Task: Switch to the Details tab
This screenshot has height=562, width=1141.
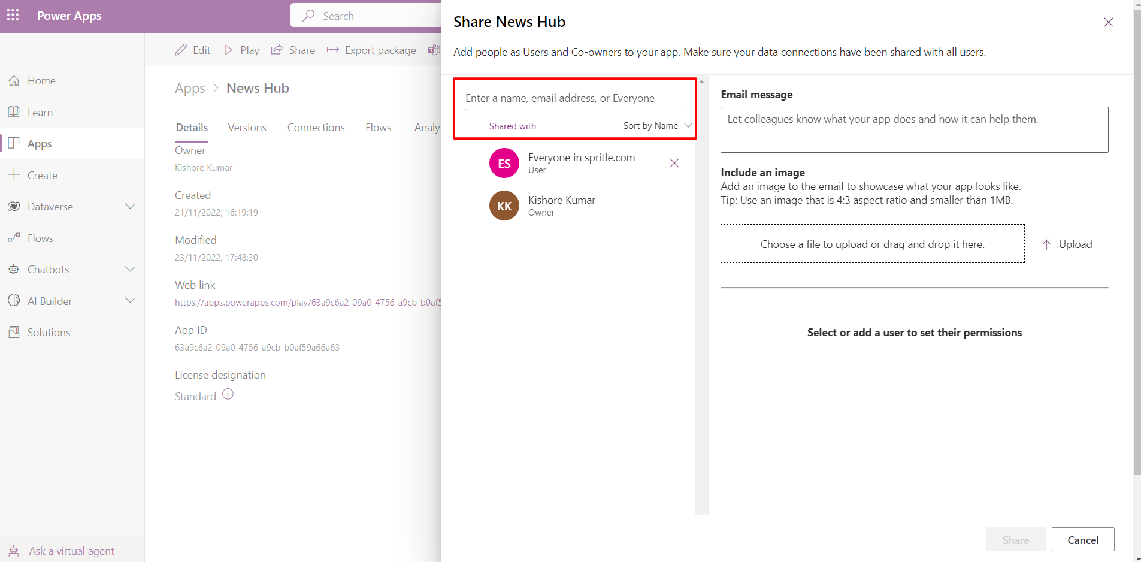Action: point(192,128)
